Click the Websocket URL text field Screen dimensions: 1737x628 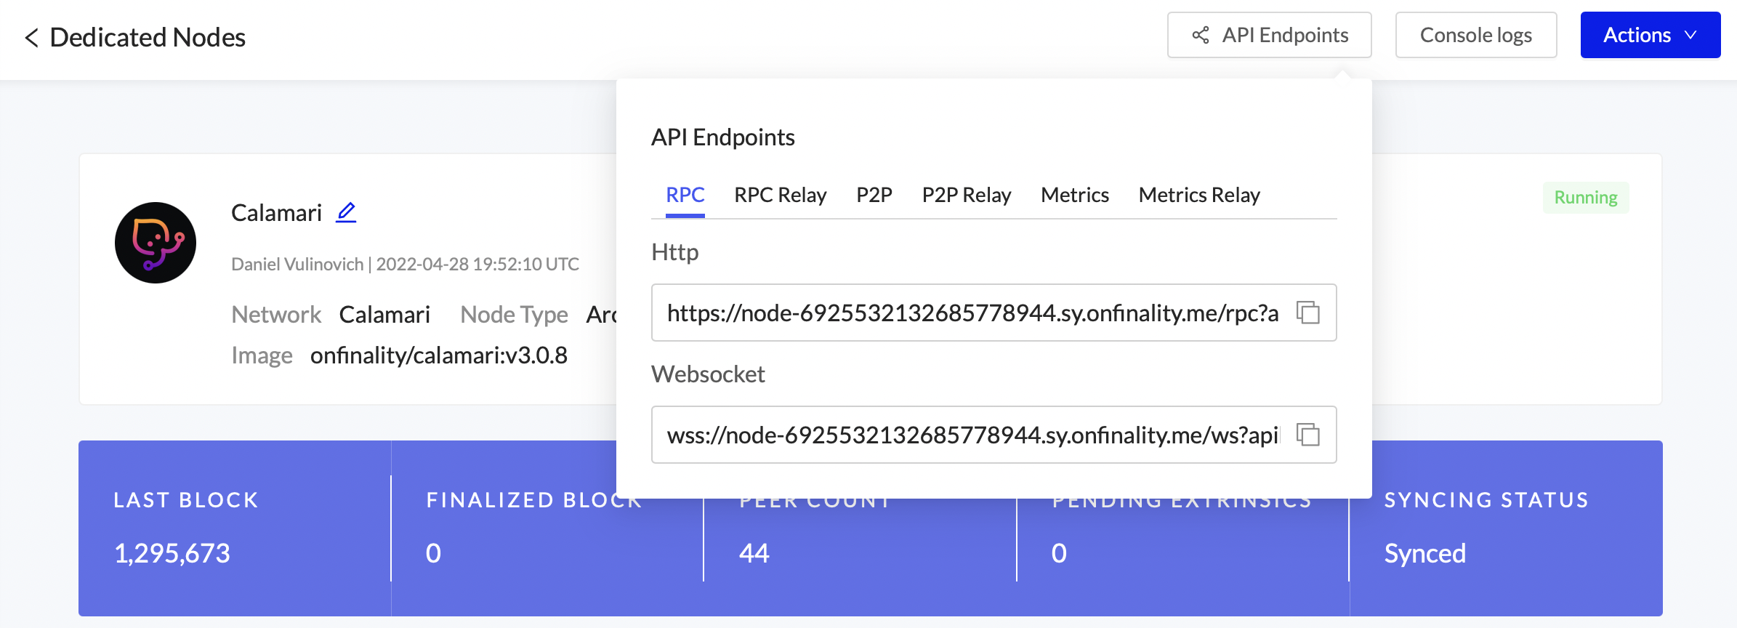[x=972, y=435]
